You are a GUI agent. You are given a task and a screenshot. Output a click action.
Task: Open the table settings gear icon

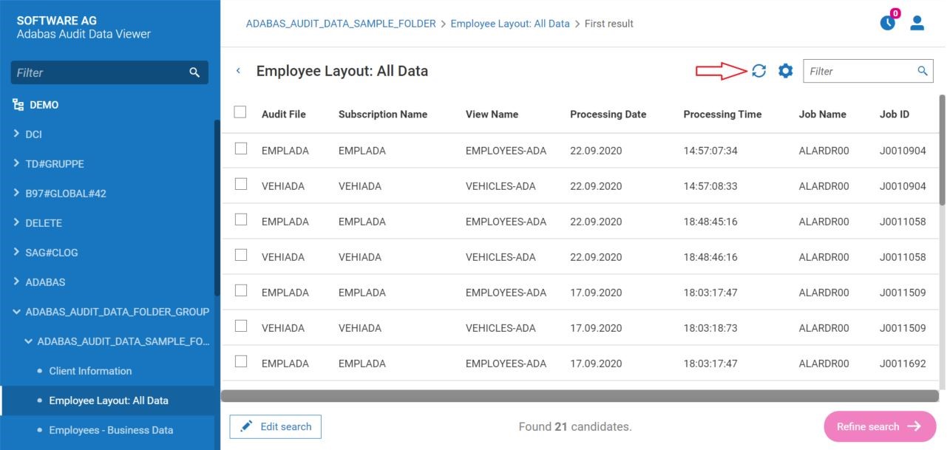(x=785, y=71)
